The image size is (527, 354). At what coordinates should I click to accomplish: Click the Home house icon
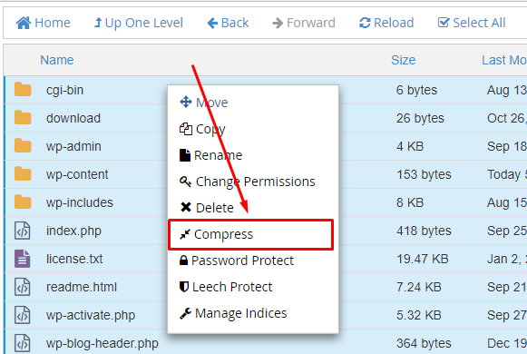24,23
